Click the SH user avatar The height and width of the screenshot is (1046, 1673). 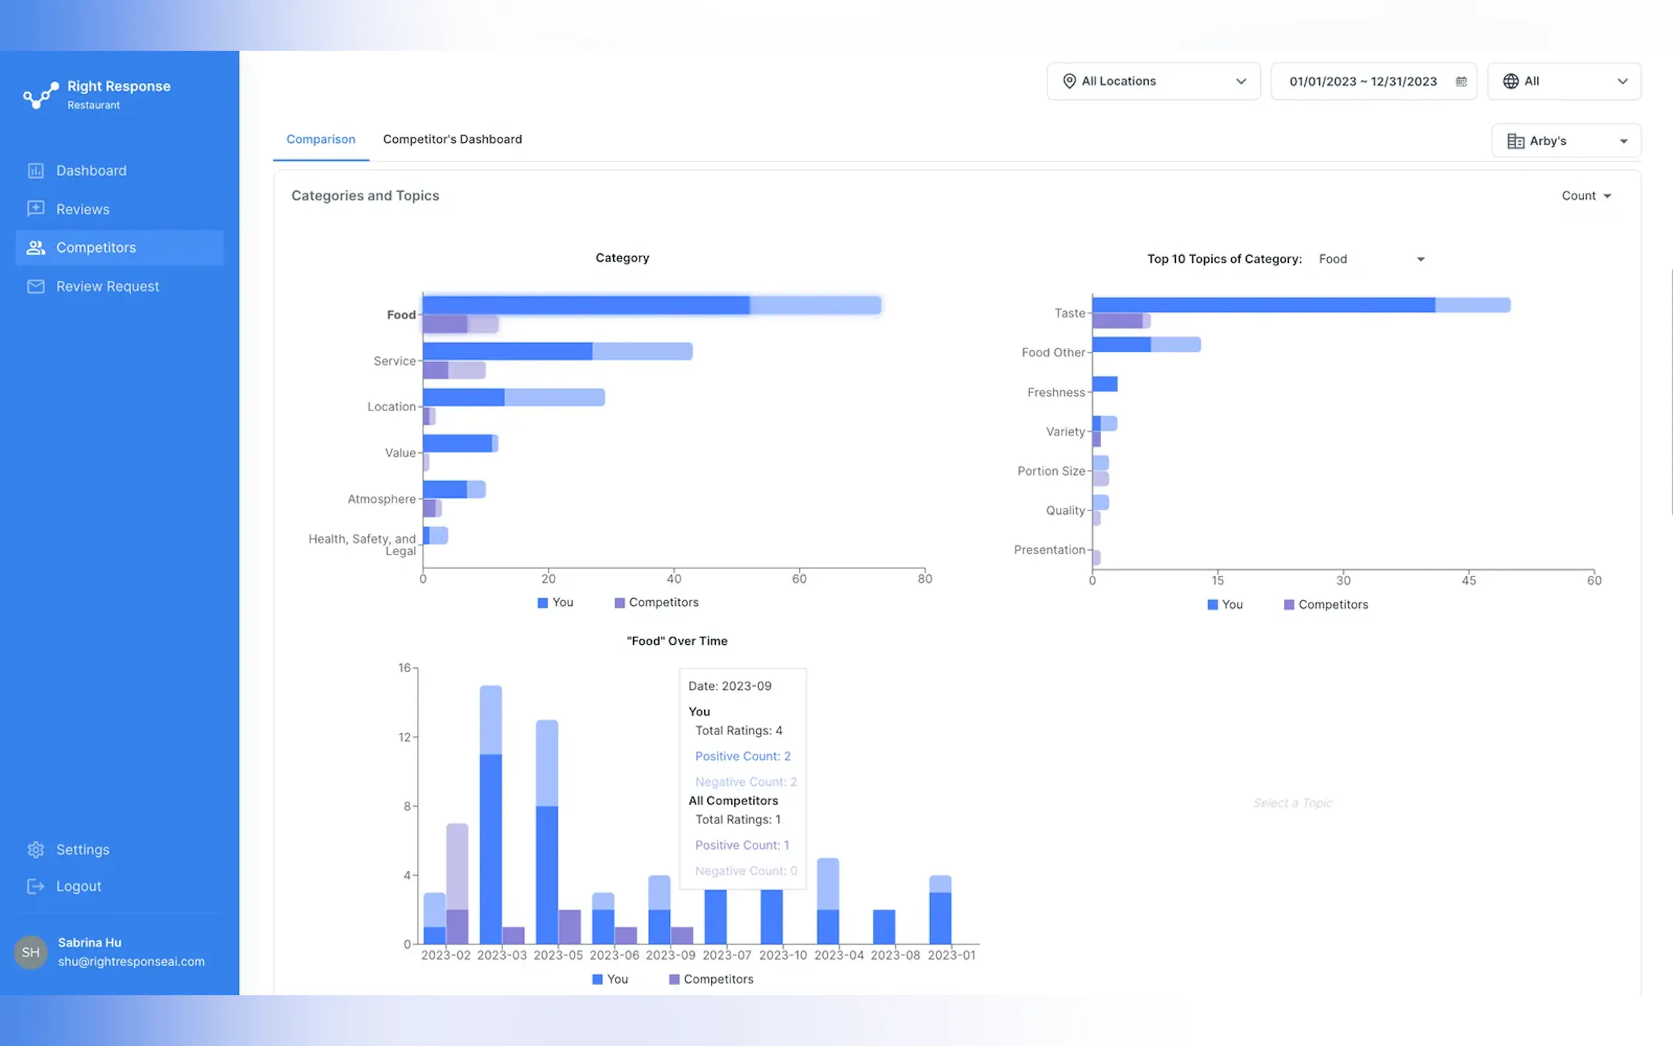[30, 952]
